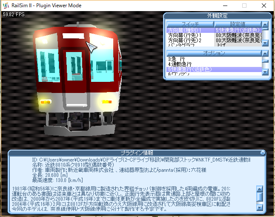Click the 59.82 FPS counter
The image size is (275, 217).
[x=14, y=14]
